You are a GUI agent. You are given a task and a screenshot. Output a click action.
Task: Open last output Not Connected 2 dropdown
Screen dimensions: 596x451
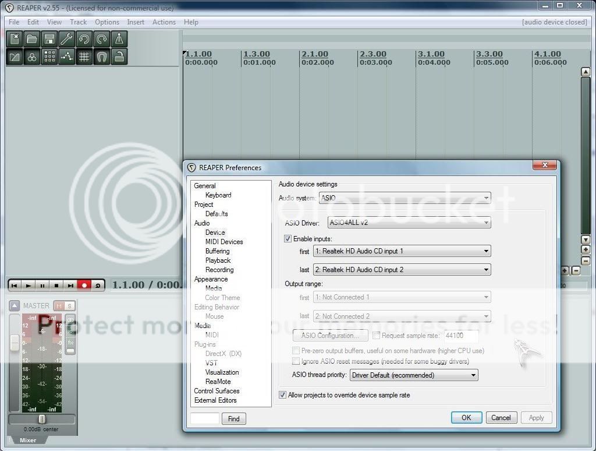click(x=402, y=316)
